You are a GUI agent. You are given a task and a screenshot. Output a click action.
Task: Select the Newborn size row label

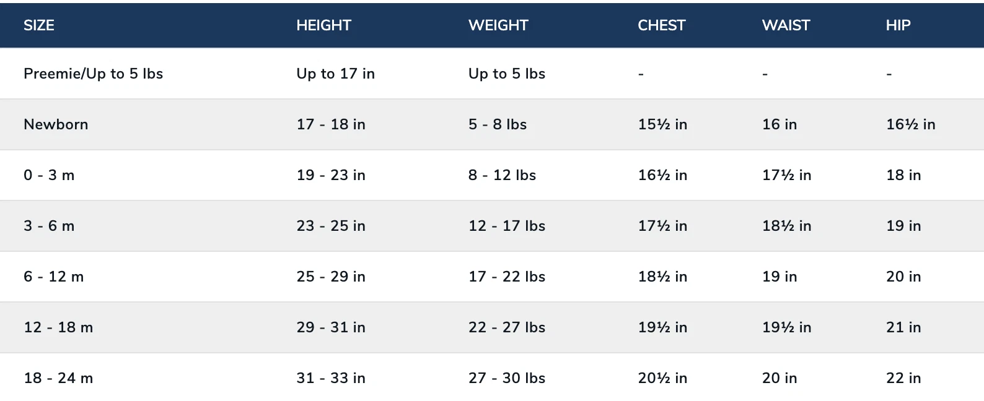(56, 124)
